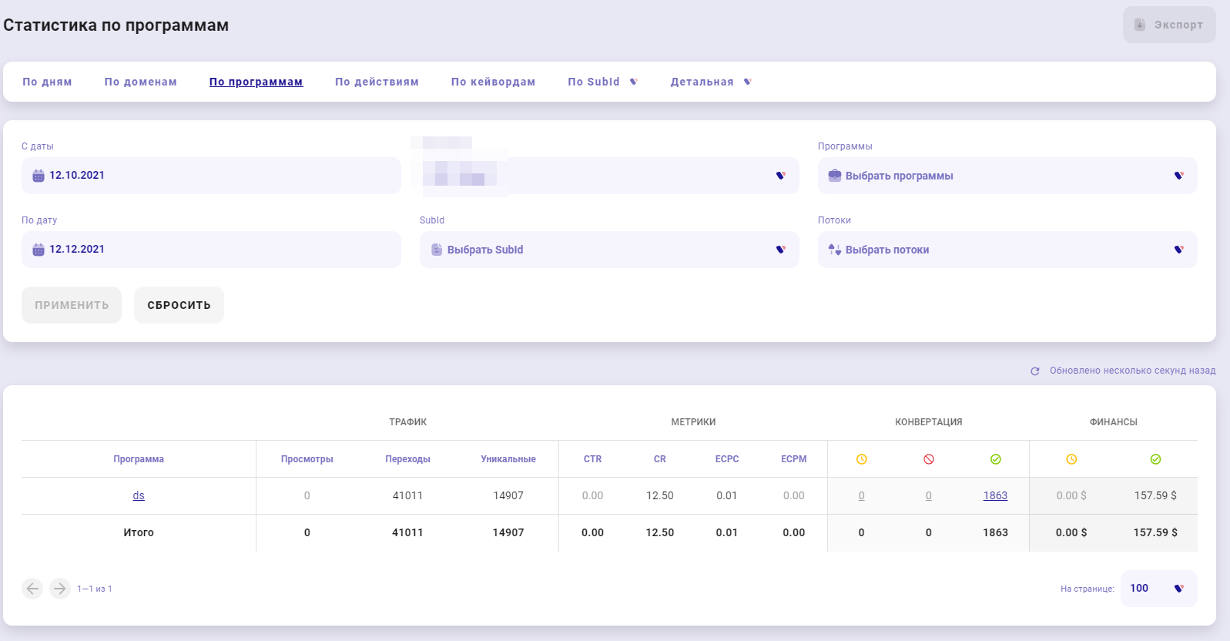Click the calendar icon in the По дату field

click(39, 250)
